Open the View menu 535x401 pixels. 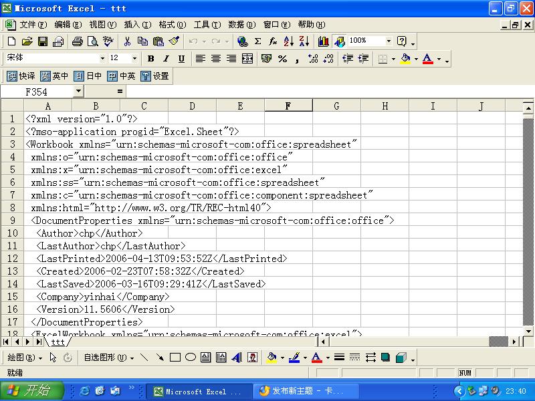(103, 25)
